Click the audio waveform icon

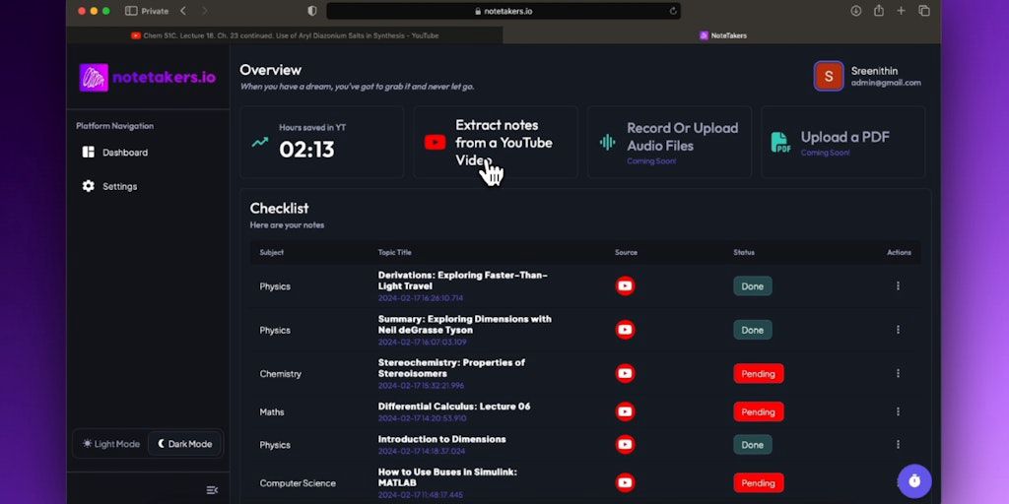607,142
